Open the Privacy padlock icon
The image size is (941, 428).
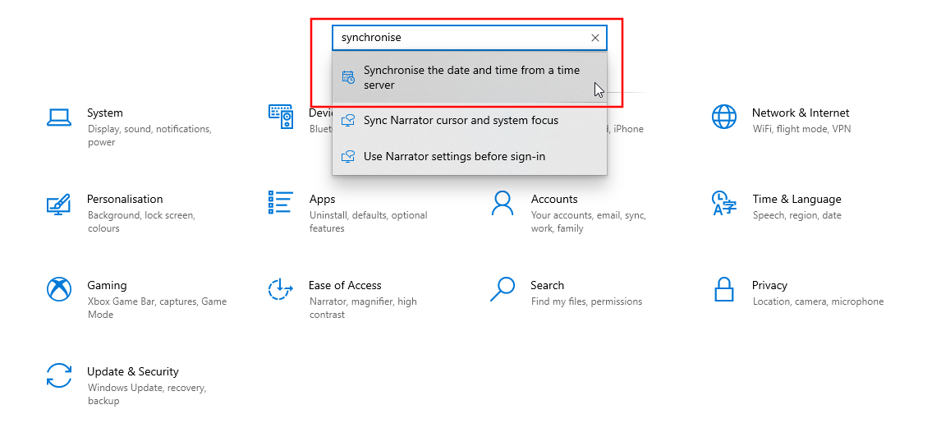click(723, 289)
